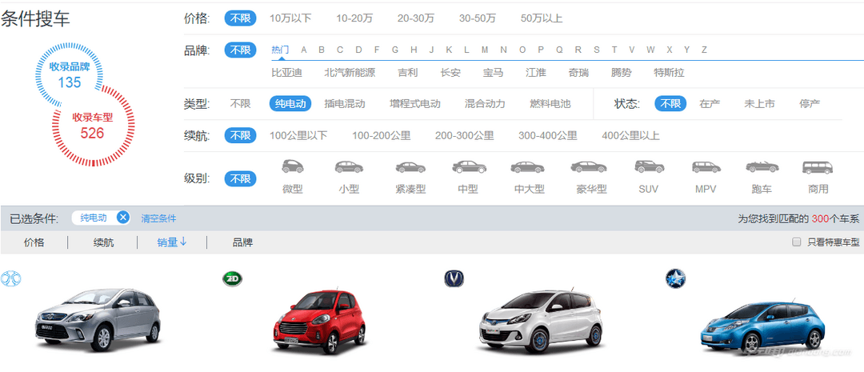864x372 pixels.
Task: Click the blue star brand logo above blue car
Action: click(x=674, y=278)
